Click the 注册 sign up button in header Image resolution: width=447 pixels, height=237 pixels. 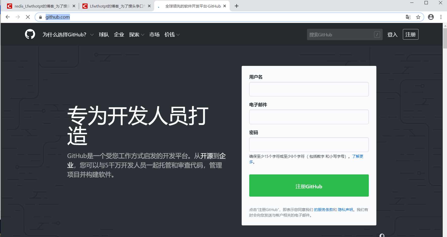(411, 34)
